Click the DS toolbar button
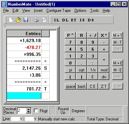 (91, 20)
